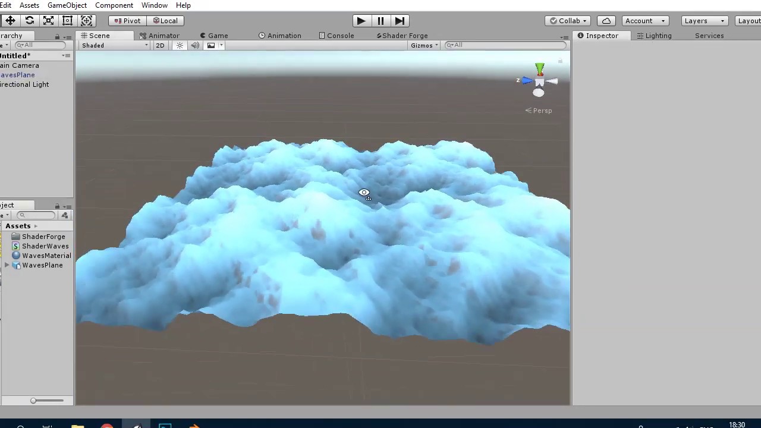The height and width of the screenshot is (428, 761).
Task: Toggle the Project panel lock icon
Action: [x=57, y=206]
